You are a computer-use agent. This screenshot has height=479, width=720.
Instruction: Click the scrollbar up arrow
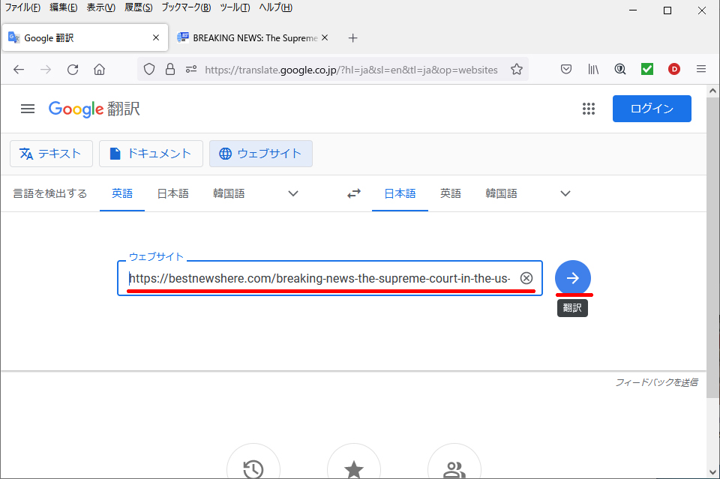tap(712, 91)
